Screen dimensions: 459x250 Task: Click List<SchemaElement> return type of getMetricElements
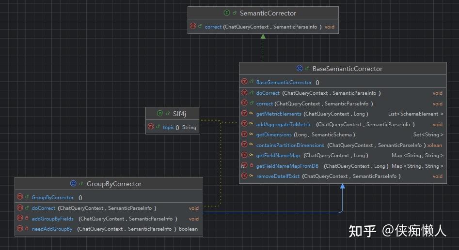(416, 114)
